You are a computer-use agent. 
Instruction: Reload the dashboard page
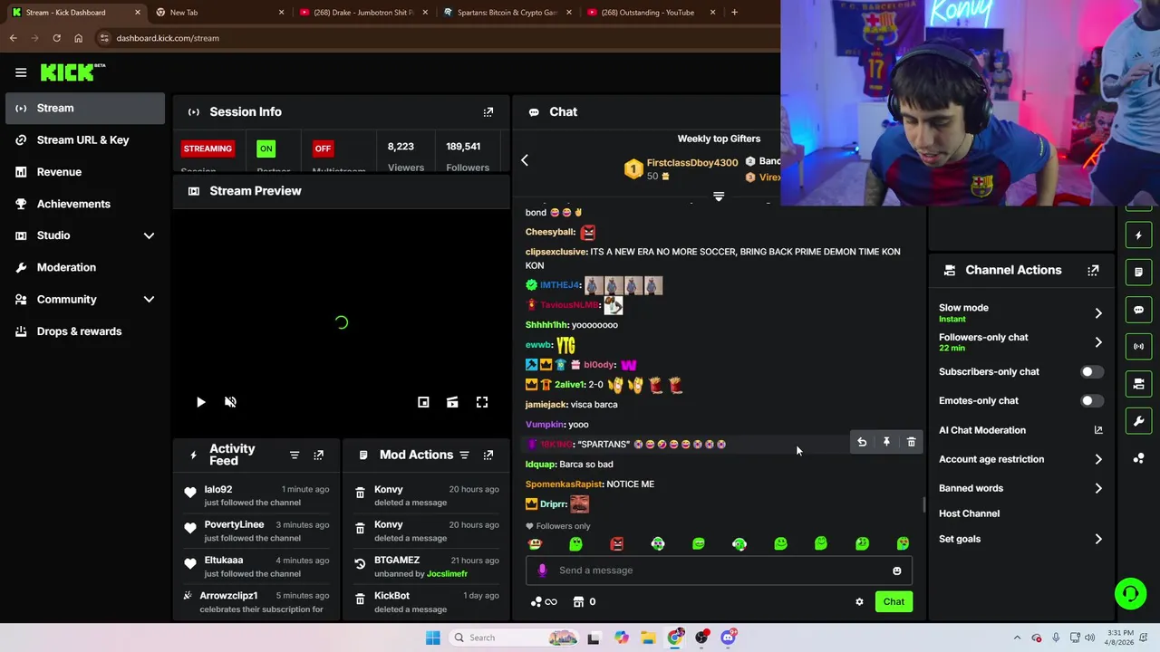pos(56,38)
